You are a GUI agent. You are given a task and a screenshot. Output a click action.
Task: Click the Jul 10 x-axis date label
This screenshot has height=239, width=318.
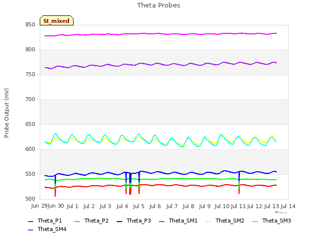click(222, 206)
